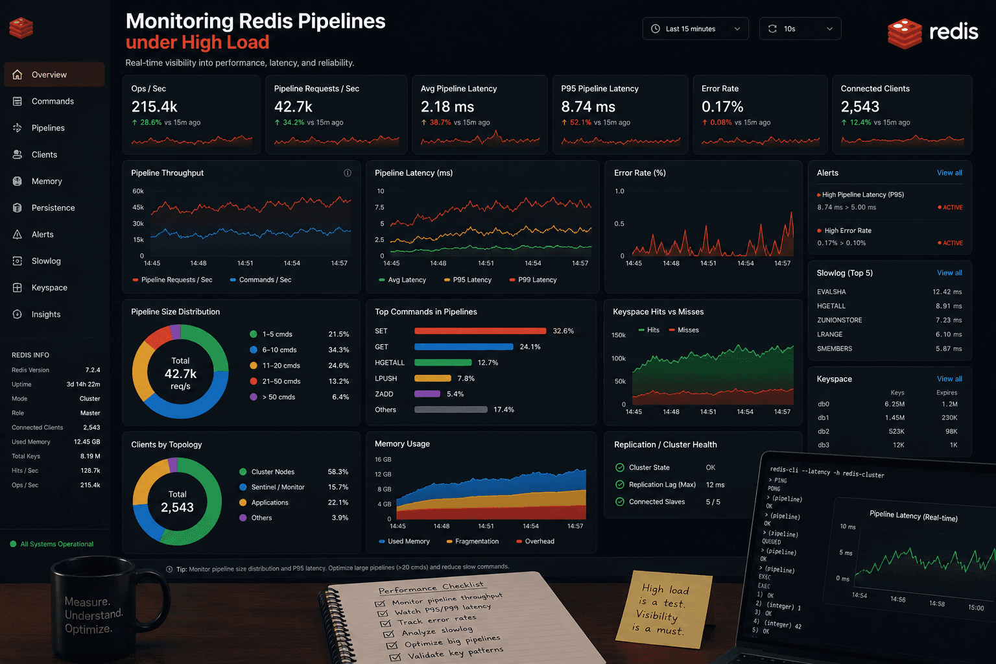The width and height of the screenshot is (996, 664).
Task: Click the GET command blue bar
Action: [x=464, y=347]
